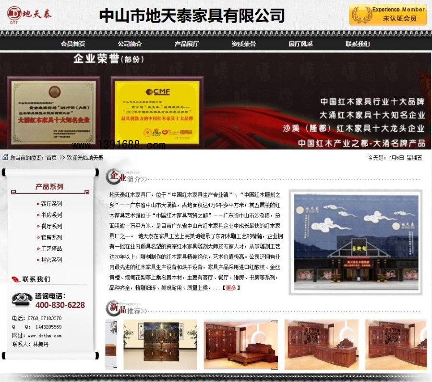The width and height of the screenshot is (432, 382).
Task: Click the yellow CMF award certificate image
Action: (157, 112)
